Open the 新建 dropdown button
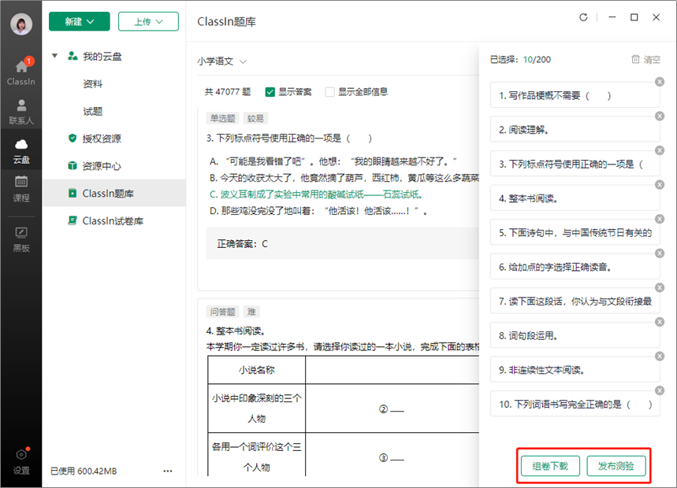The image size is (677, 488). point(80,21)
